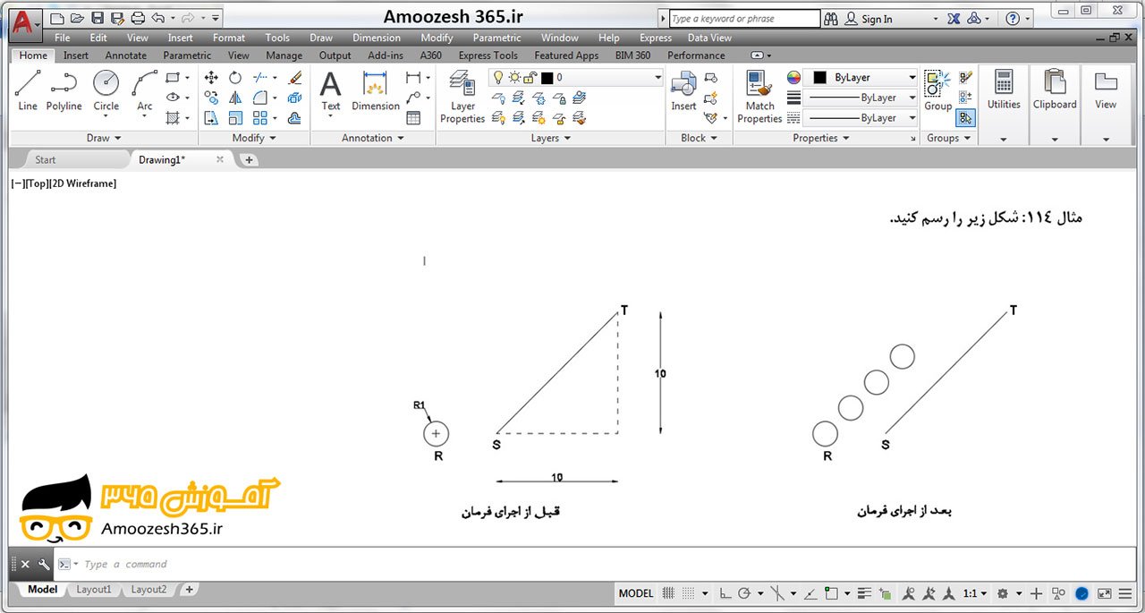
Task: Click the [Top] view control label
Action: (37, 183)
